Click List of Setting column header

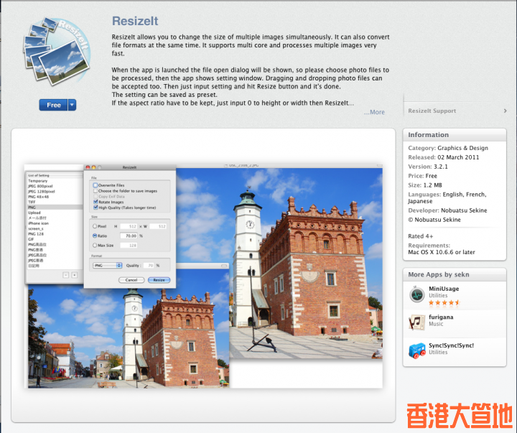[55, 175]
